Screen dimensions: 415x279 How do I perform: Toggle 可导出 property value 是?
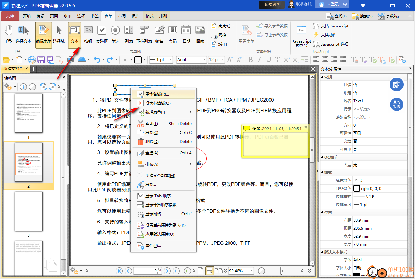(355, 149)
